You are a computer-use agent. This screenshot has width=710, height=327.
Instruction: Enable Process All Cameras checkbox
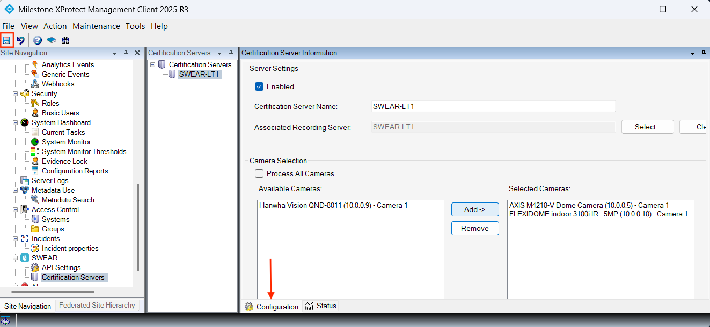pyautogui.click(x=259, y=173)
